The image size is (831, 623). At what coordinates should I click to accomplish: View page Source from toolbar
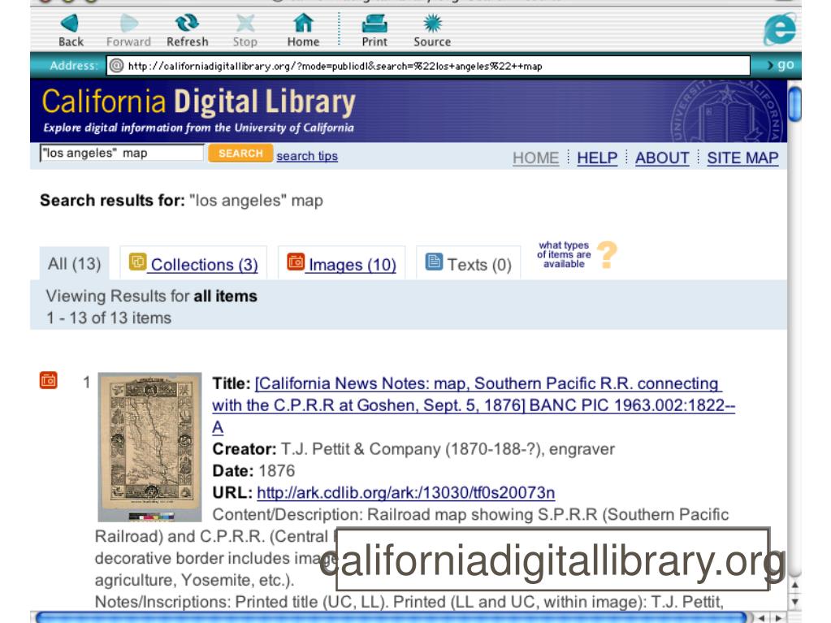tap(432, 30)
